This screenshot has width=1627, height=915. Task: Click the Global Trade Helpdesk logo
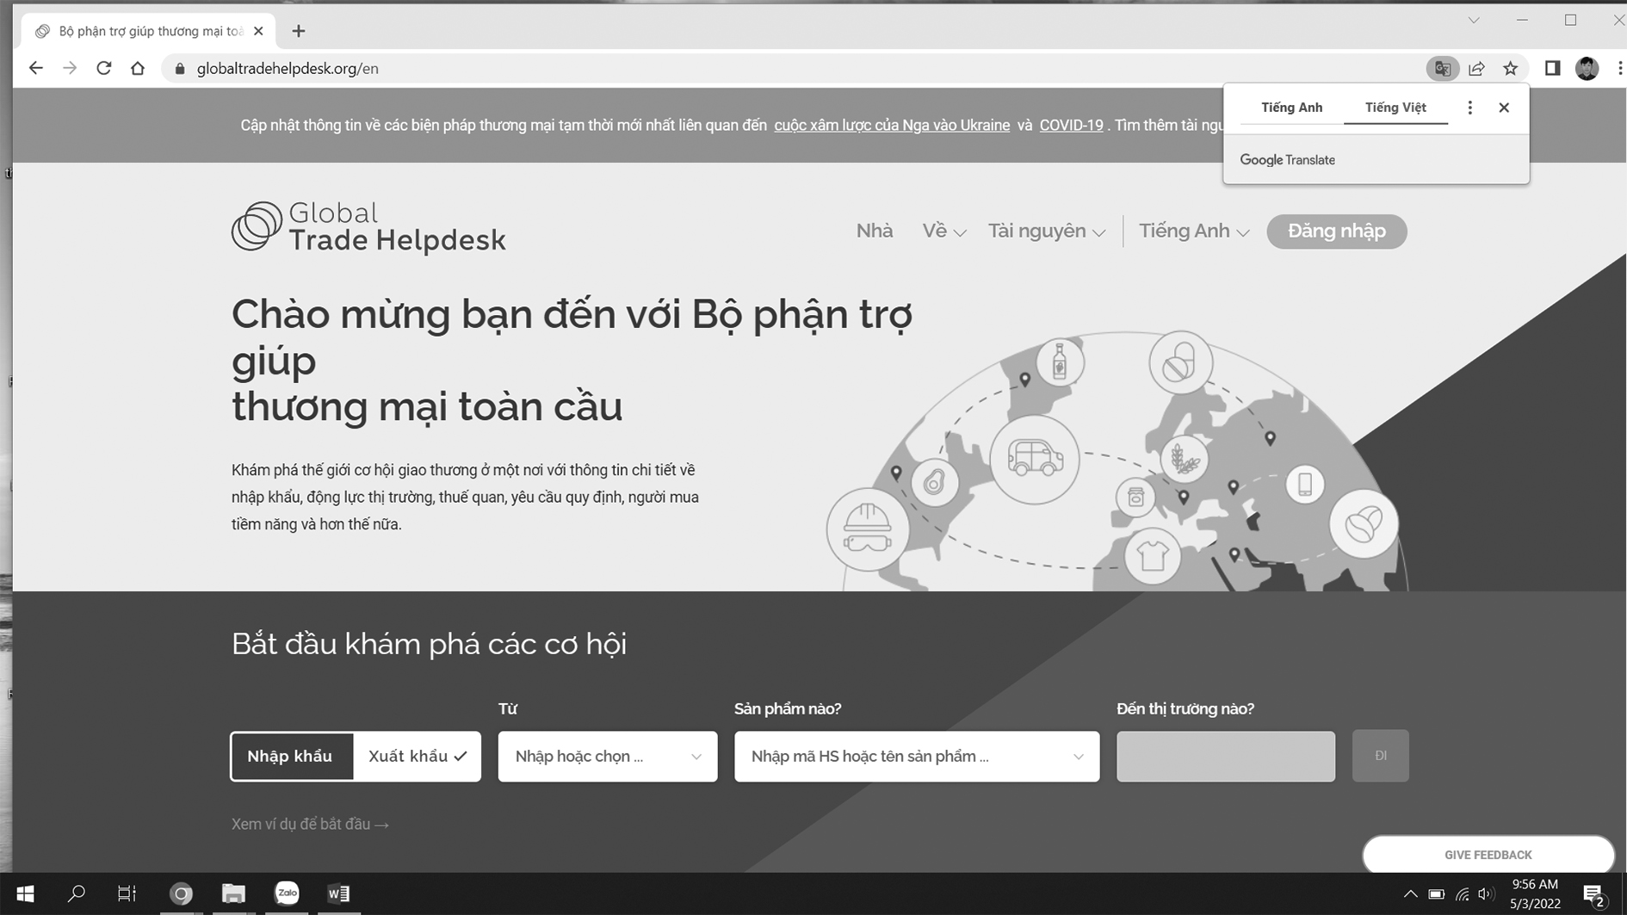click(368, 228)
